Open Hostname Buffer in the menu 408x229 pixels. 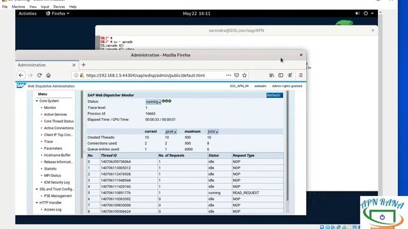click(x=57, y=155)
